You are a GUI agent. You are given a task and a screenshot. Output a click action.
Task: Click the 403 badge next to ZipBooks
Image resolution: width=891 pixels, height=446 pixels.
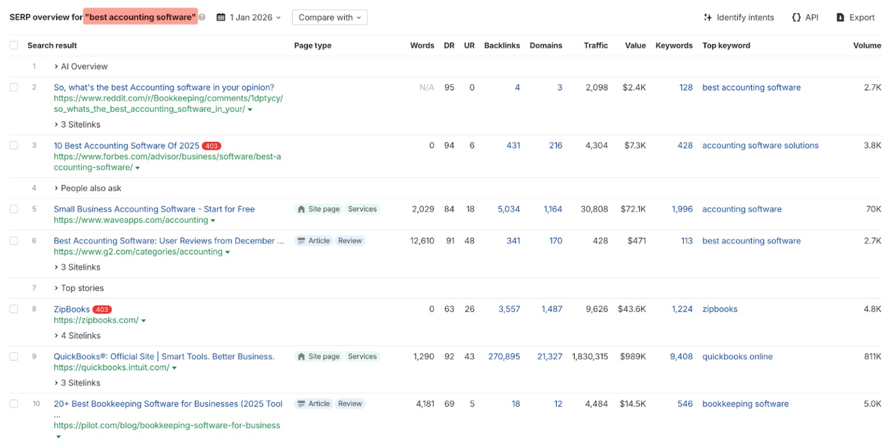[102, 309]
